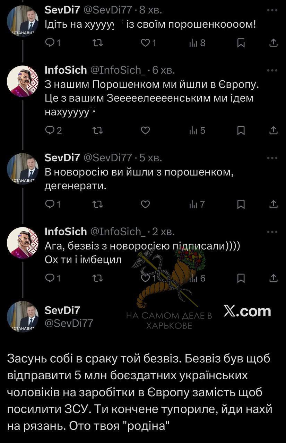
Task: Reply to InfoSich's tweet from 2 хв ago
Action: coord(50,278)
